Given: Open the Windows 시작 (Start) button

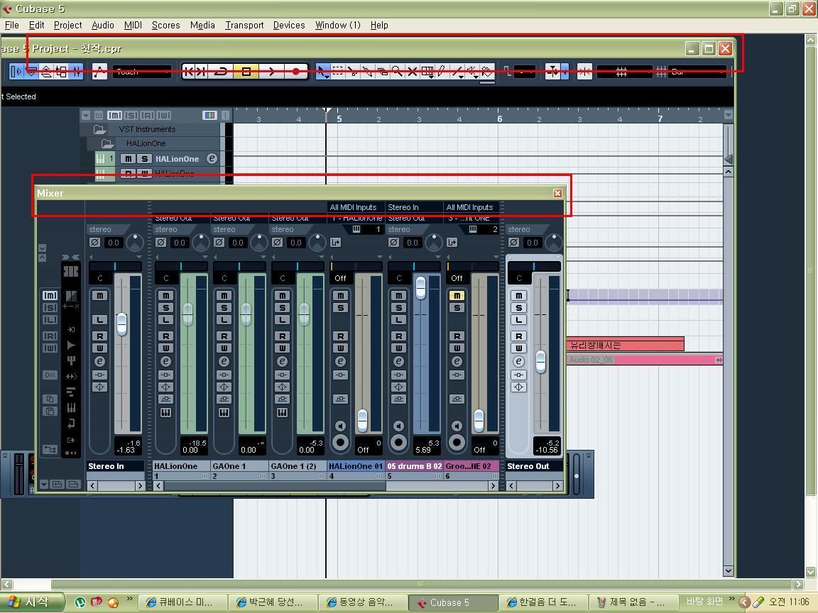Looking at the screenshot, I should (33, 602).
